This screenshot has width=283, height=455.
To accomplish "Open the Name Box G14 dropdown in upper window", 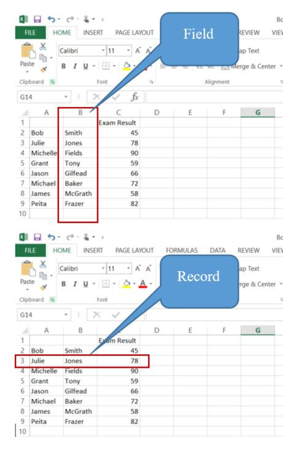I will 66,97.
